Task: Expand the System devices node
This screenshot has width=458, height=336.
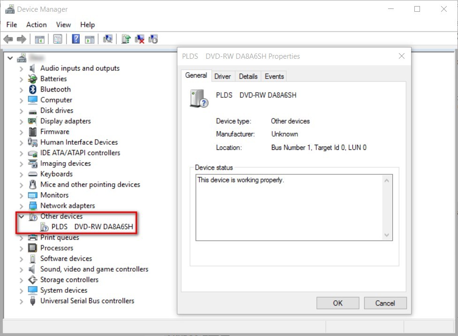Action: [21, 291]
